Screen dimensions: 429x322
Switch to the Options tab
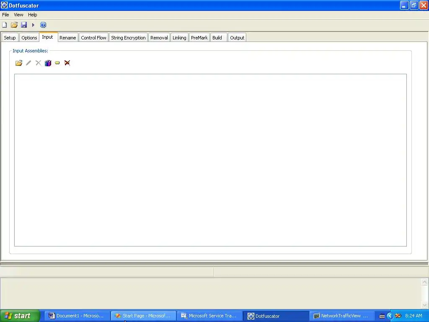click(x=29, y=38)
